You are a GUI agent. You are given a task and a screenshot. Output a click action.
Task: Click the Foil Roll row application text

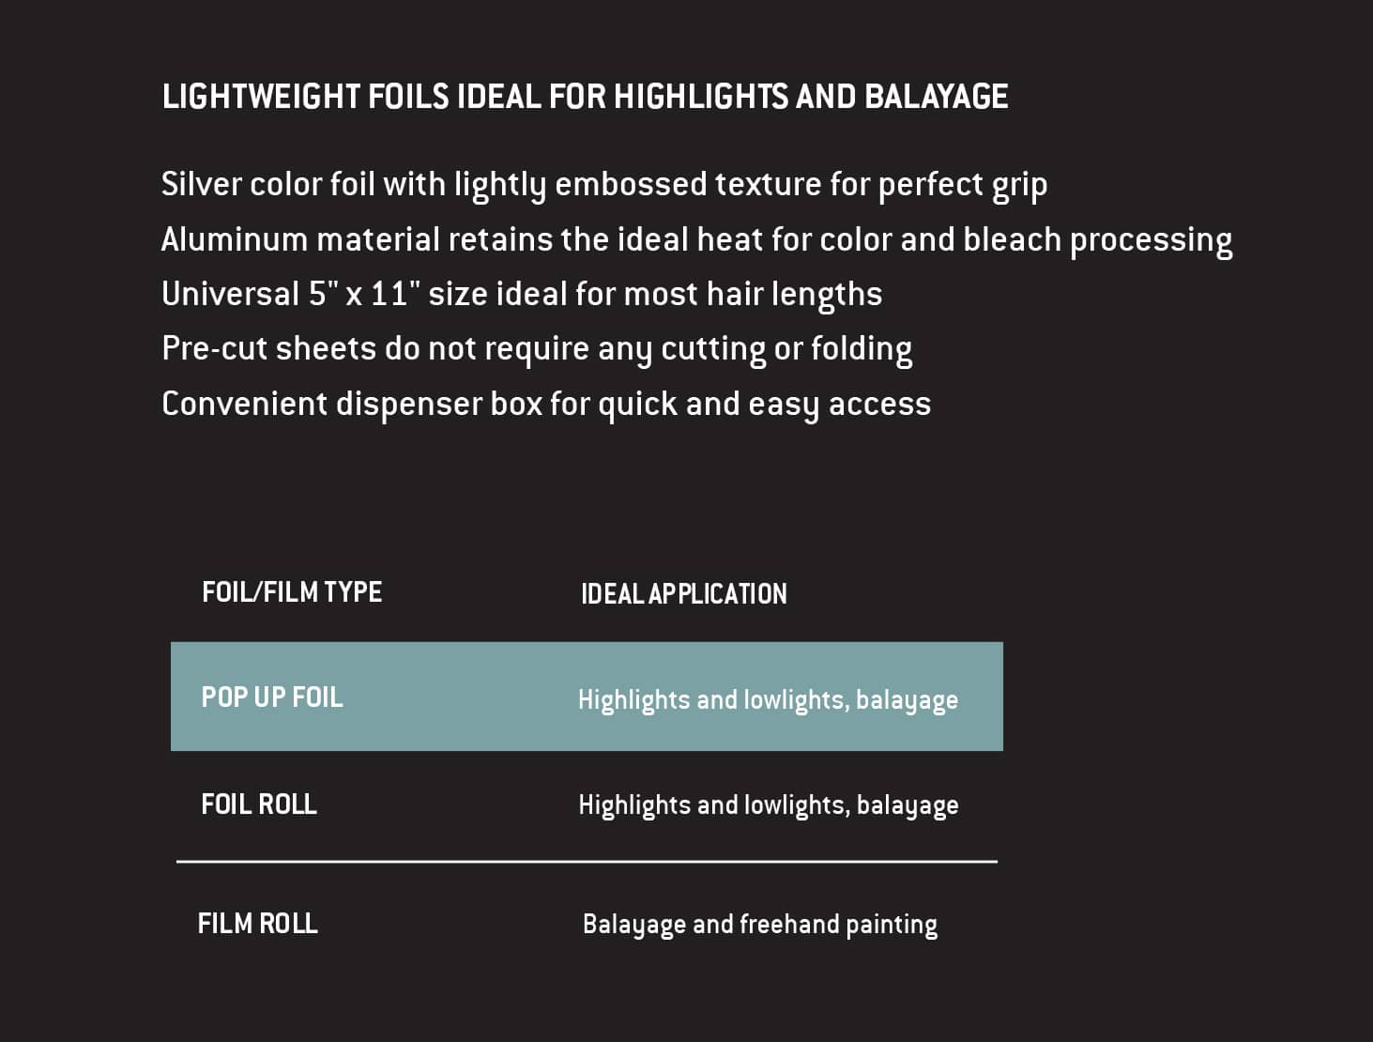pyautogui.click(x=768, y=805)
